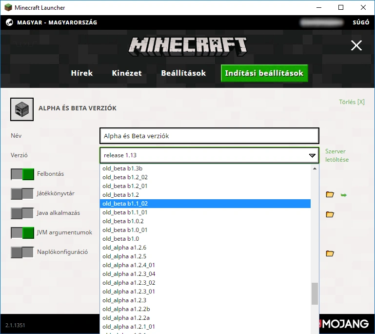Click MAGYAR - MAGYARORSZÁG language selector

[x=57, y=22]
